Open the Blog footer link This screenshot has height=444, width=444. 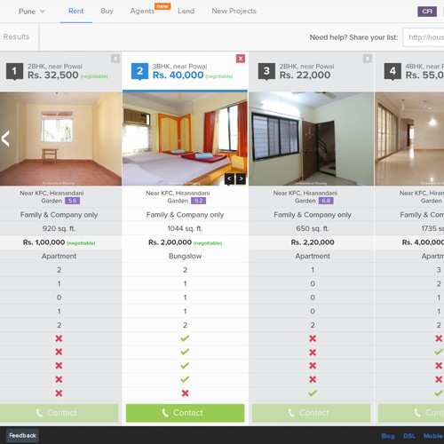(388, 436)
